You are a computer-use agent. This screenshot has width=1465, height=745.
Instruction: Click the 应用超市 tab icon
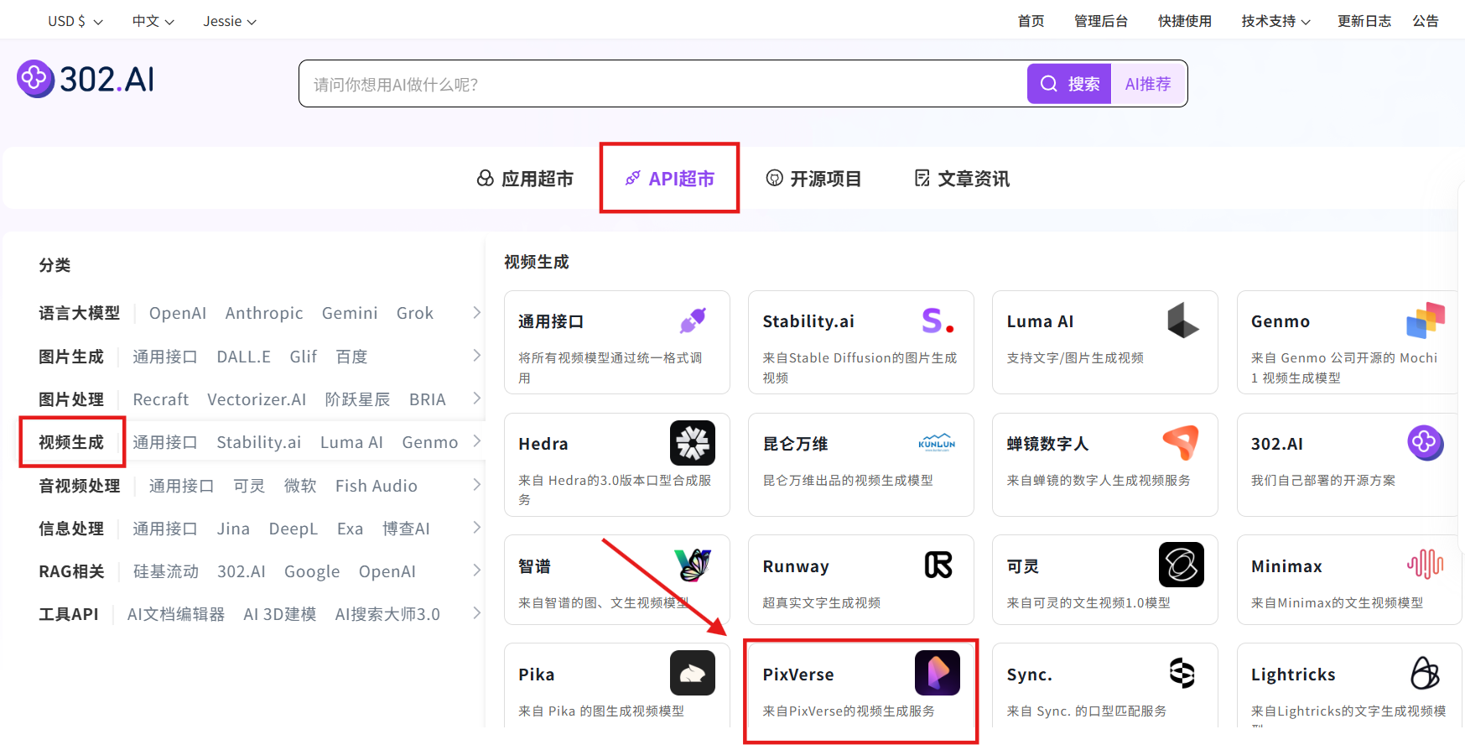coord(486,178)
